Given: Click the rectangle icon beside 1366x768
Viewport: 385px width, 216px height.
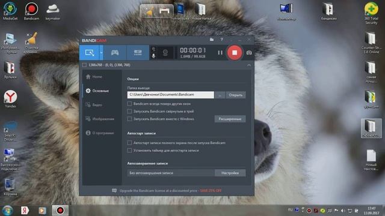Looking at the screenshot, I should [84, 65].
